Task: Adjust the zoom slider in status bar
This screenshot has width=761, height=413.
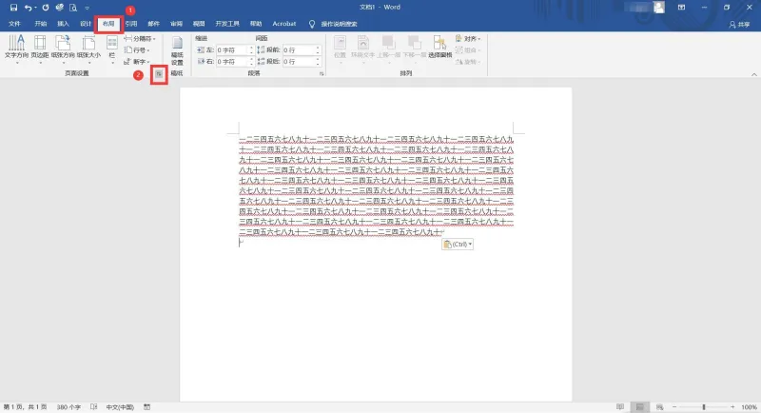Action: click(704, 406)
